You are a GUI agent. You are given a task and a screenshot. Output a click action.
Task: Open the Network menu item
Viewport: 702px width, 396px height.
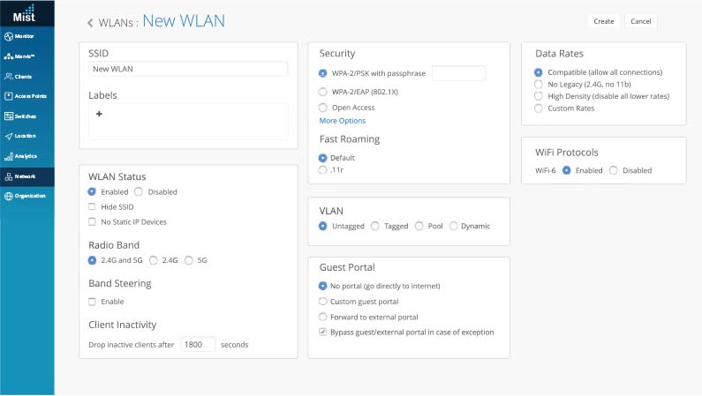click(x=26, y=176)
